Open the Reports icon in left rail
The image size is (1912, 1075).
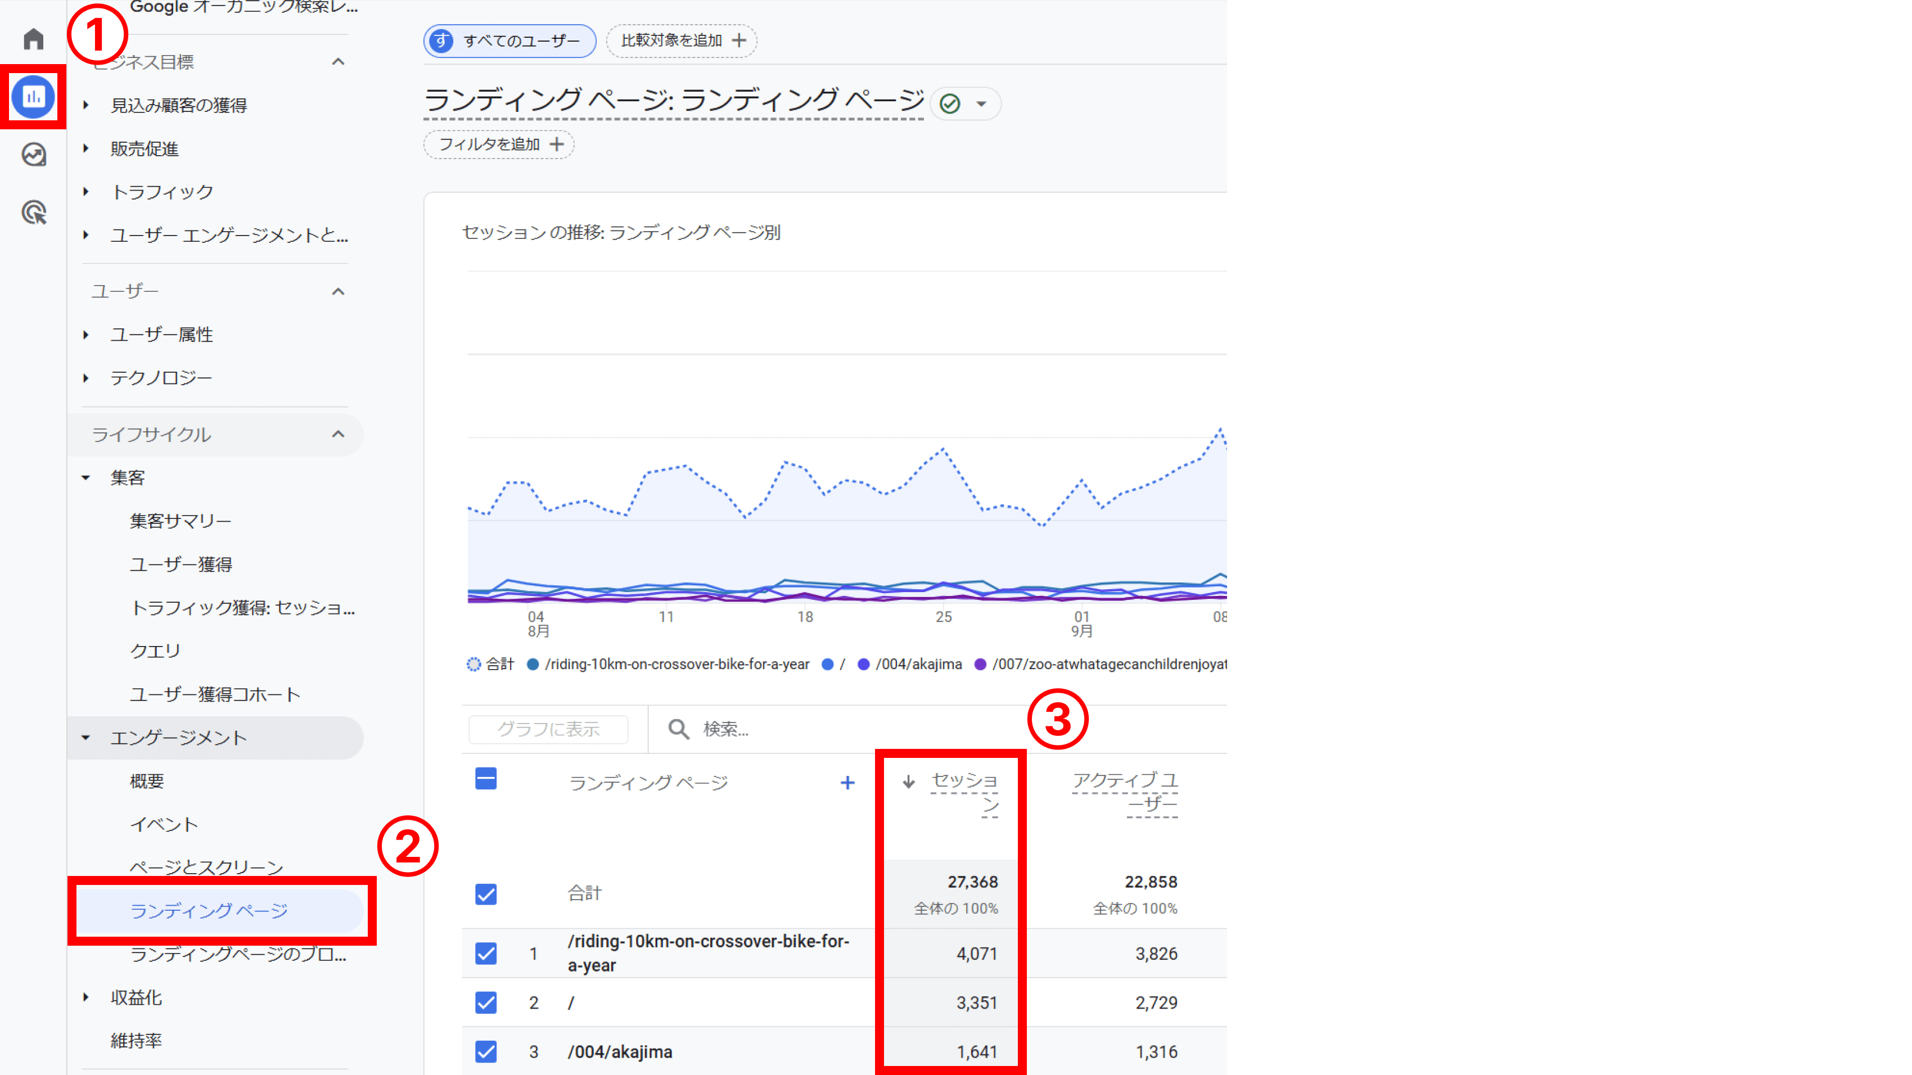click(x=33, y=97)
